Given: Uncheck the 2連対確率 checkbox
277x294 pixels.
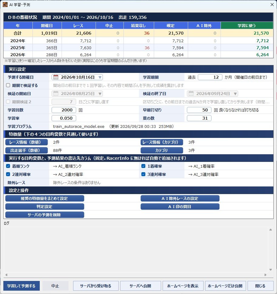Looking at the screenshot, I should pyautogui.click(x=8, y=174).
